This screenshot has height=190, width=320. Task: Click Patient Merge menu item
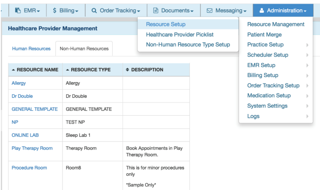point(264,34)
